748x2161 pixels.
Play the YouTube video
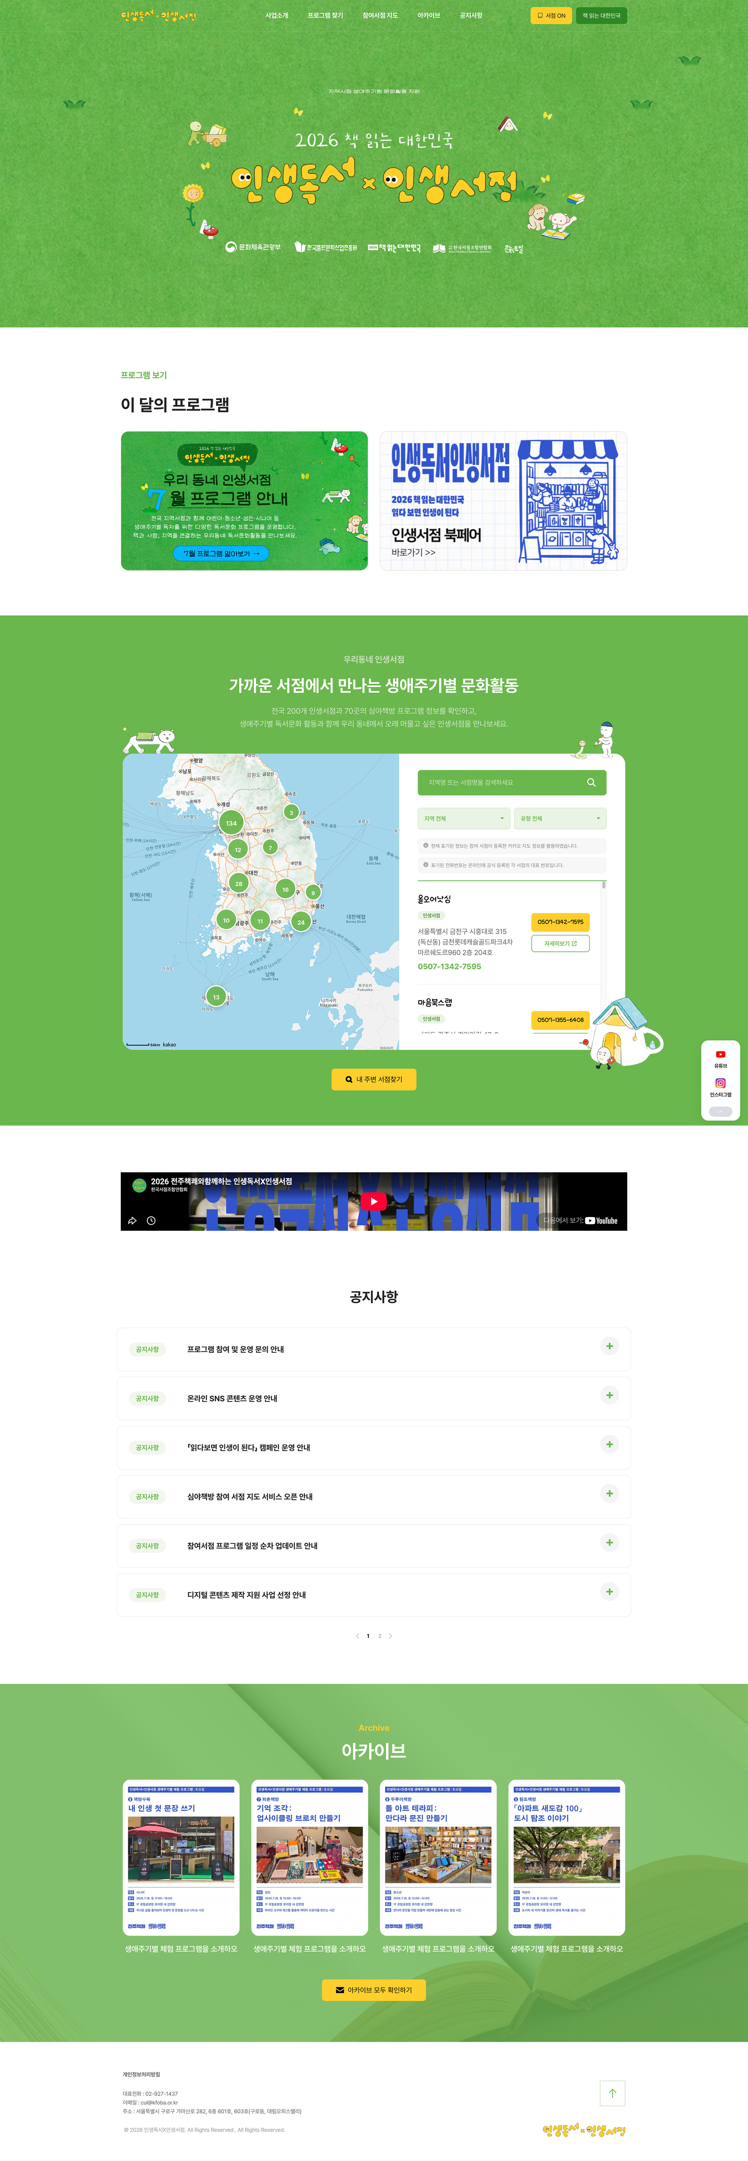[x=374, y=1201]
